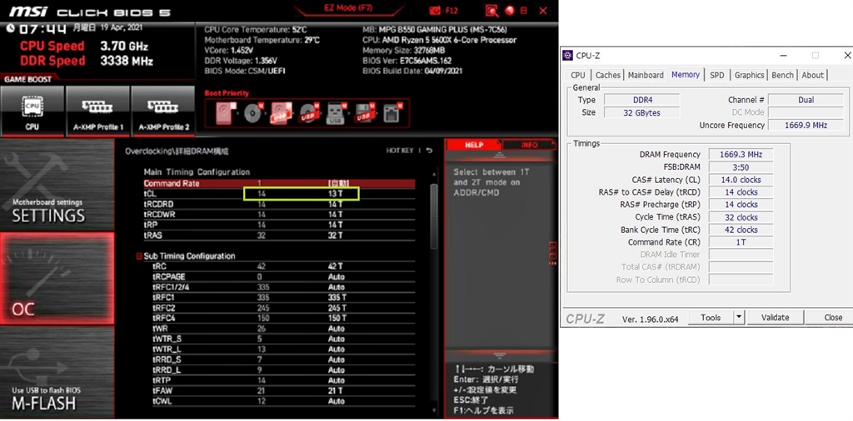Enable A-XMP Profile 2
This screenshot has width=853, height=421.
pos(164,111)
